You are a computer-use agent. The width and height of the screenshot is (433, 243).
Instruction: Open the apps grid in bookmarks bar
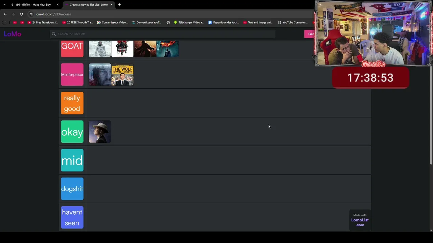(4, 23)
